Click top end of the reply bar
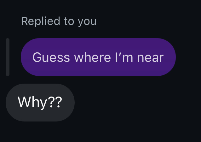The image size is (201, 142). tap(8, 40)
